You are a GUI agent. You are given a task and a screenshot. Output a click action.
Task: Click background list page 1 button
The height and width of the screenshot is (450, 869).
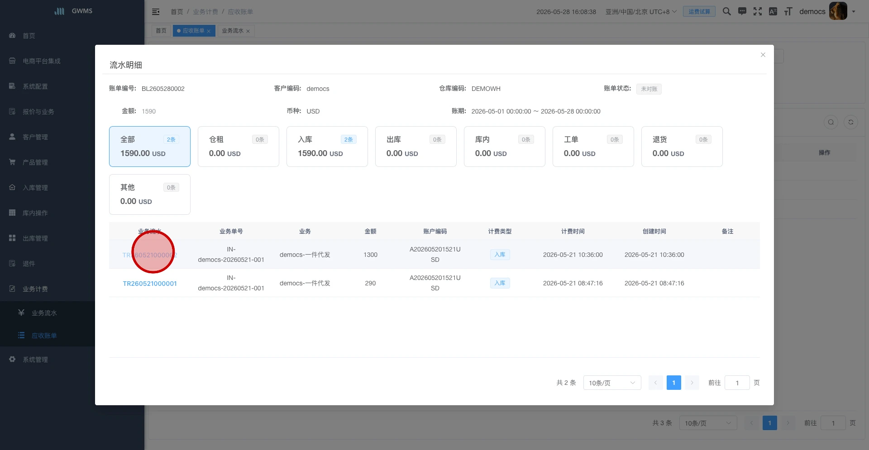(770, 423)
